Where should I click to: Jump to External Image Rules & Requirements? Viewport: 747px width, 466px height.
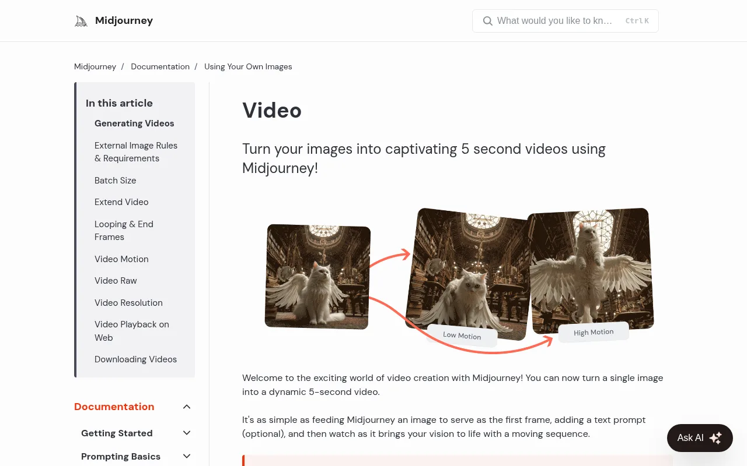(136, 152)
